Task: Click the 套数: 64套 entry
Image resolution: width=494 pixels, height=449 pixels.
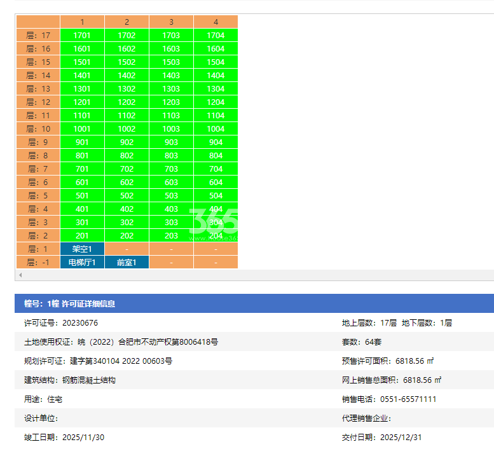Action: [x=362, y=342]
